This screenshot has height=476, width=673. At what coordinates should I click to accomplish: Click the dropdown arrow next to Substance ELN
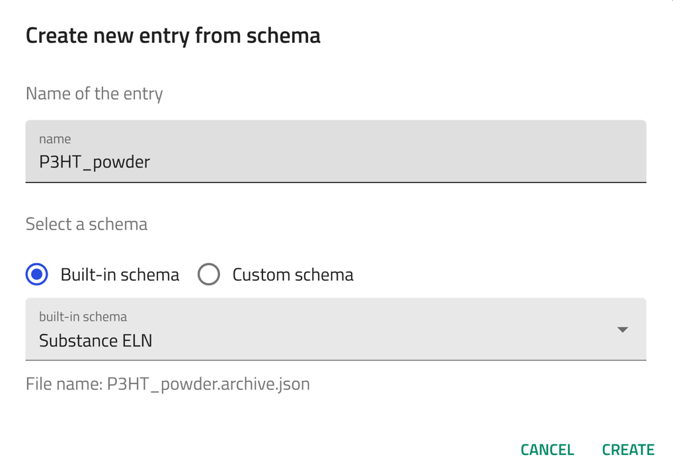[622, 330]
